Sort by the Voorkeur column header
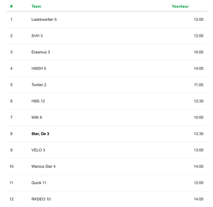 180,7
